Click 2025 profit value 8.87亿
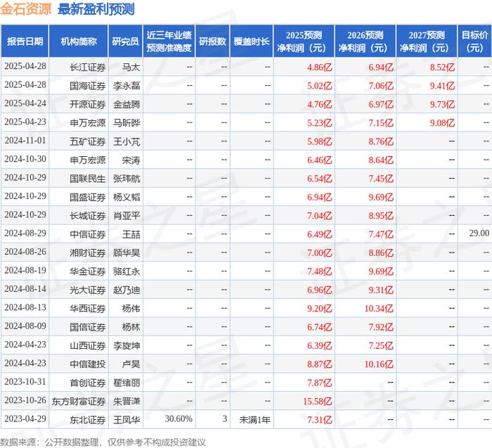This screenshot has width=492, height=448. (319, 364)
